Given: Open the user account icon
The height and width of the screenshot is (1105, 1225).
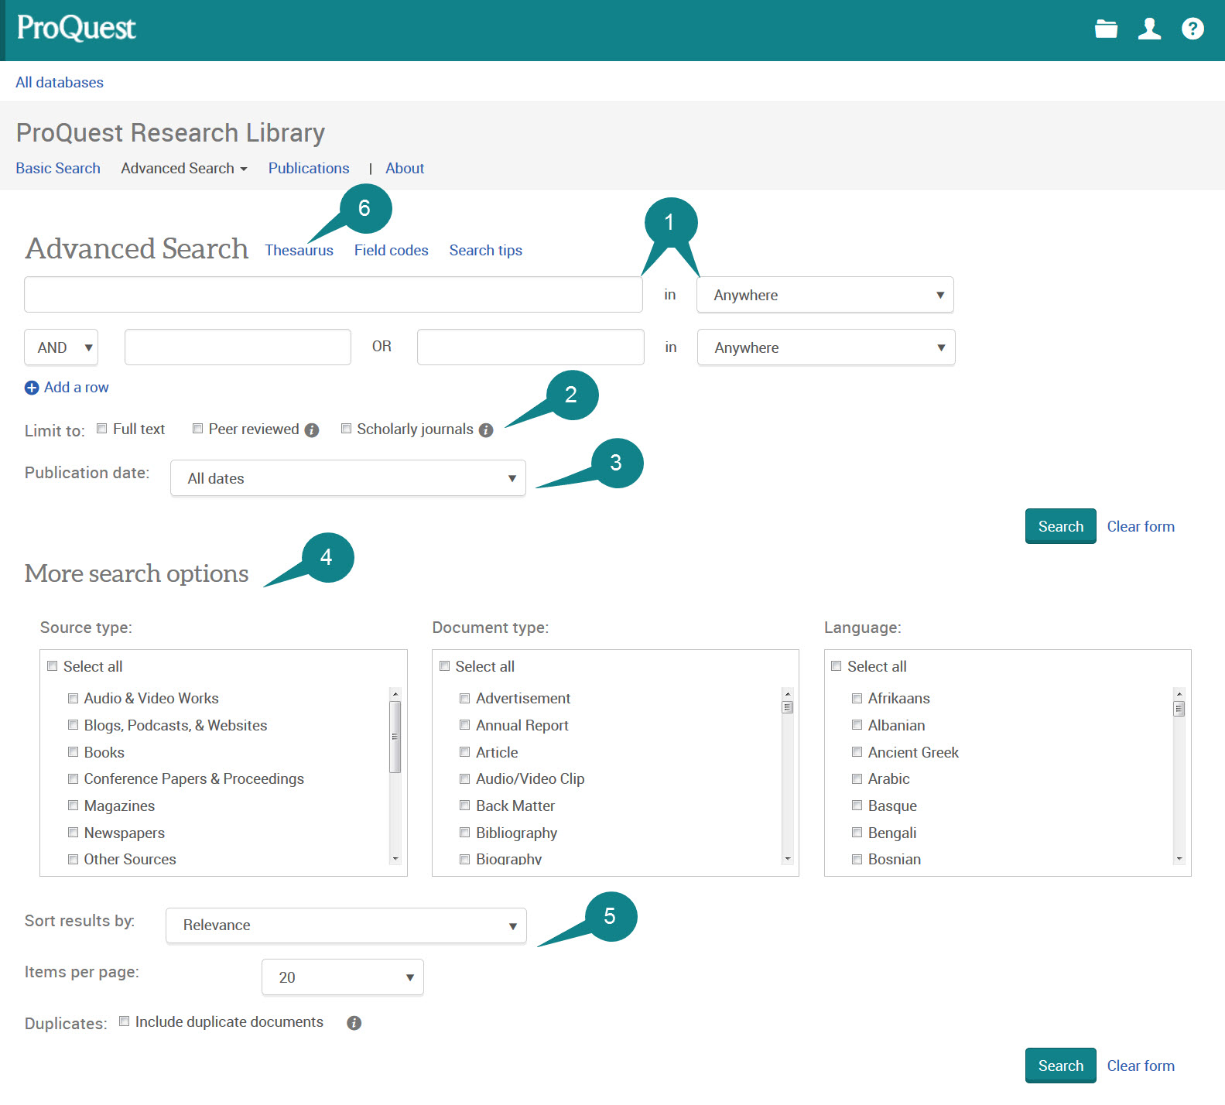Looking at the screenshot, I should 1149,29.
